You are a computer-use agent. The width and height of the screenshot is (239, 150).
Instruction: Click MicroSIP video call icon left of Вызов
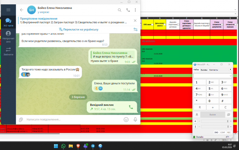tap(197, 115)
